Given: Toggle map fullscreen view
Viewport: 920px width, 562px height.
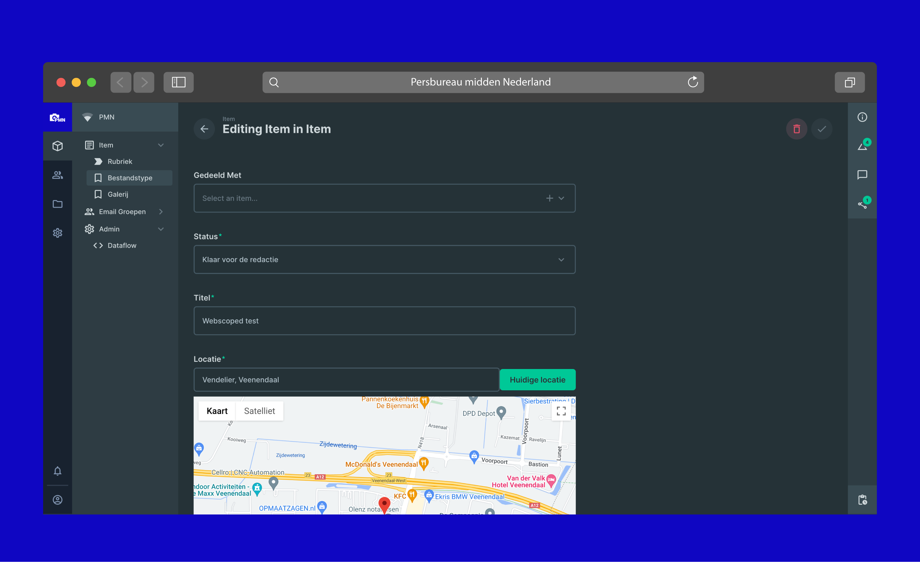Looking at the screenshot, I should (x=561, y=411).
